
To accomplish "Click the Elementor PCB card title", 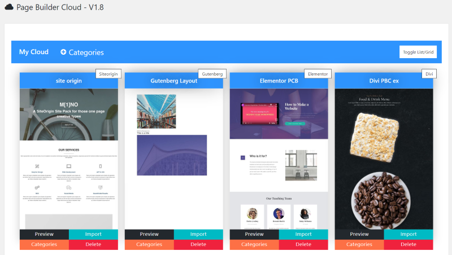I will (279, 81).
